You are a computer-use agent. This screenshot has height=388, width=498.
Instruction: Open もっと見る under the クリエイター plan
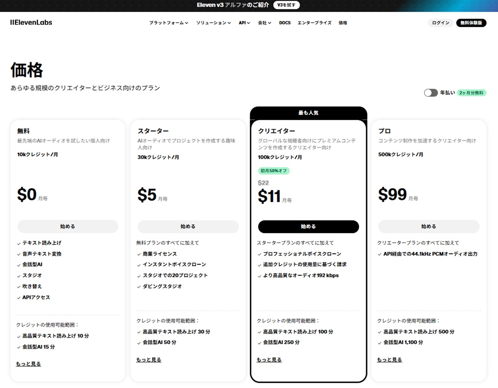click(x=269, y=360)
